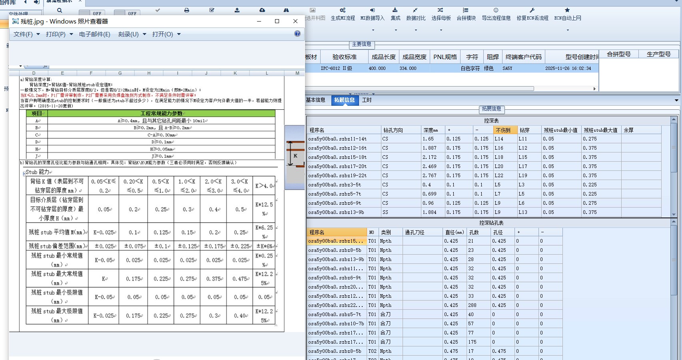
Task: Expand the dropdown arrow under MI数据导入
Action: pyautogui.click(x=373, y=30)
